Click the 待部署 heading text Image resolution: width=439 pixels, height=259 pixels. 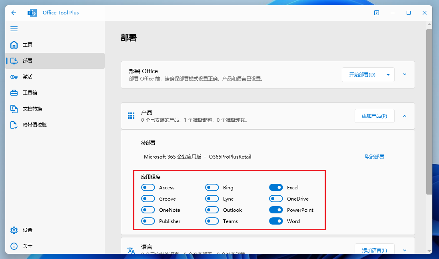click(x=148, y=143)
